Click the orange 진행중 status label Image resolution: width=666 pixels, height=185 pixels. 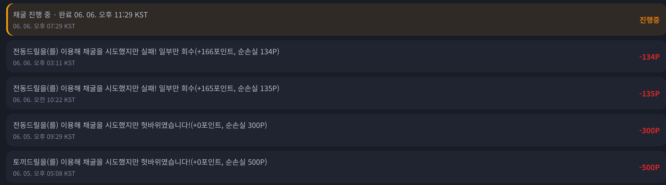click(x=649, y=20)
